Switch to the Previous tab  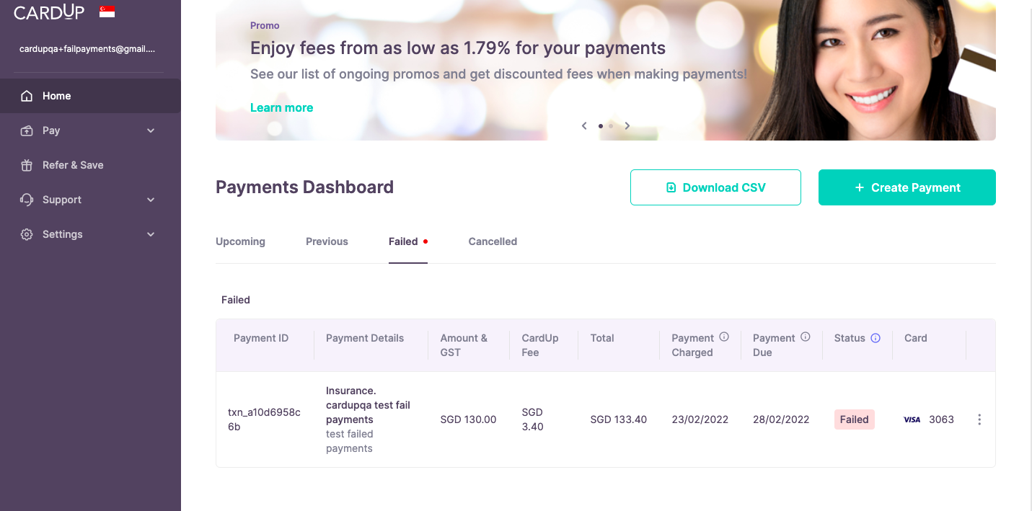pyautogui.click(x=327, y=241)
